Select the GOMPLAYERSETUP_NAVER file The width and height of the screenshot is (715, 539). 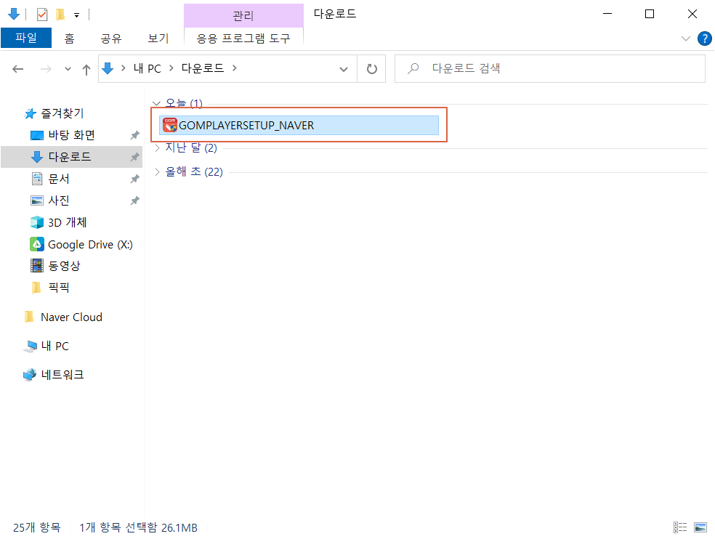click(x=299, y=126)
